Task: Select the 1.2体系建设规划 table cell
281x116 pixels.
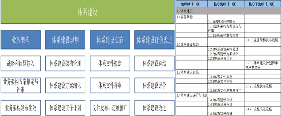Action: tap(191, 45)
